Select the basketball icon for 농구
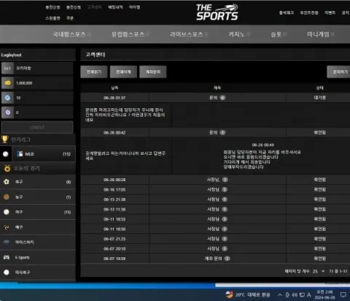This screenshot has height=301, width=350. [7, 197]
